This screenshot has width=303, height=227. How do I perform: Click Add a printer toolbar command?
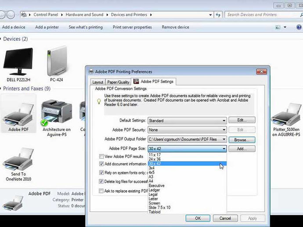click(47, 27)
